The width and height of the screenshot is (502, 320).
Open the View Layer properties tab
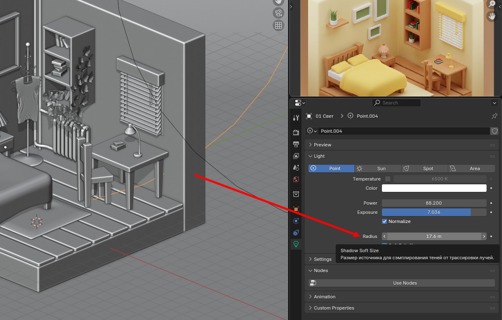click(296, 156)
